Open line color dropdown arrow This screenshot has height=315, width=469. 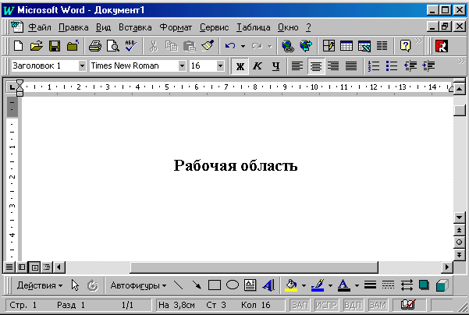(x=330, y=285)
